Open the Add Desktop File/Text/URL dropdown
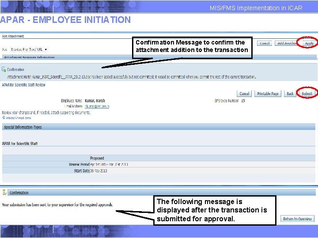318x238 pixels. [x=29, y=49]
